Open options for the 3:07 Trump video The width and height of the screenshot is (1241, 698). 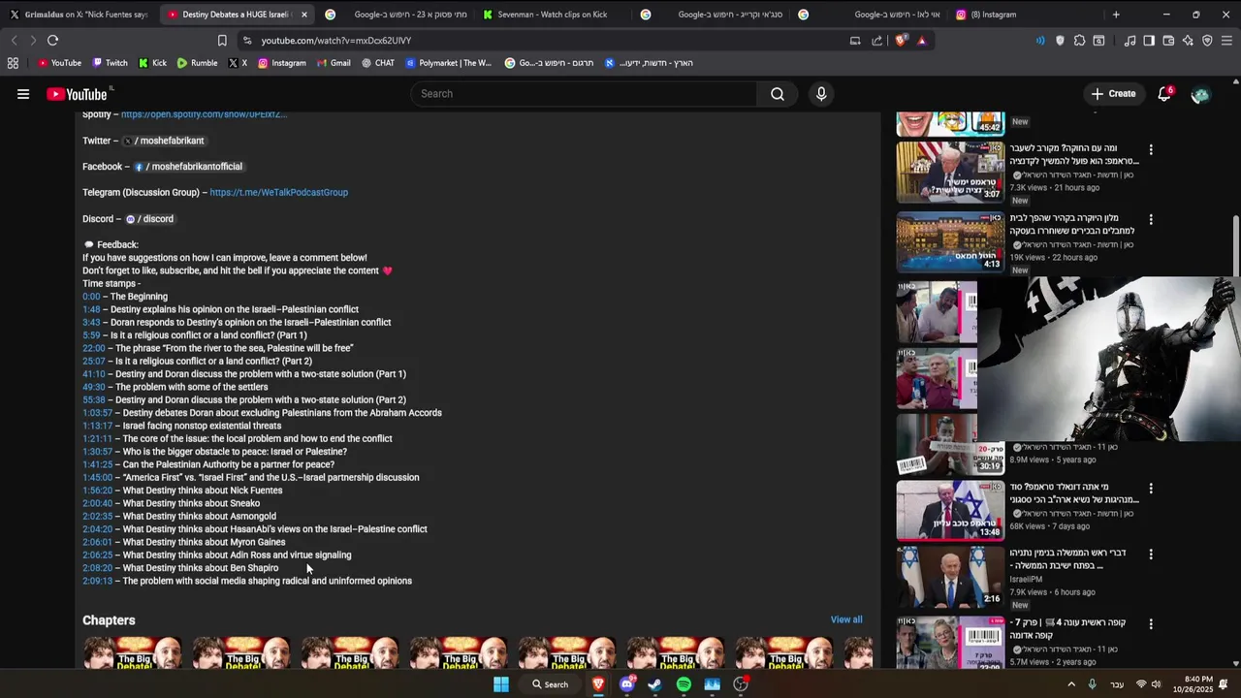[x=1151, y=150]
